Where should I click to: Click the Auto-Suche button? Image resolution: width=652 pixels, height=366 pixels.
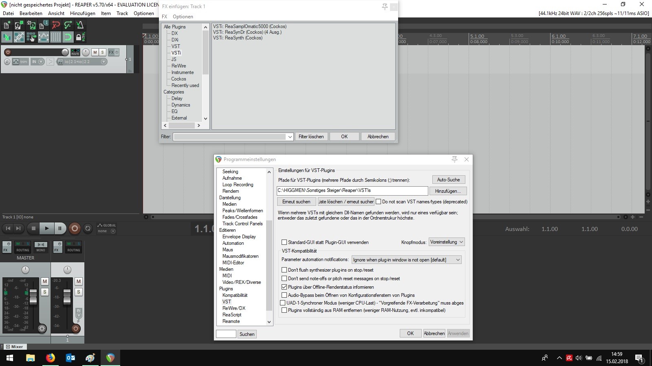tap(448, 180)
